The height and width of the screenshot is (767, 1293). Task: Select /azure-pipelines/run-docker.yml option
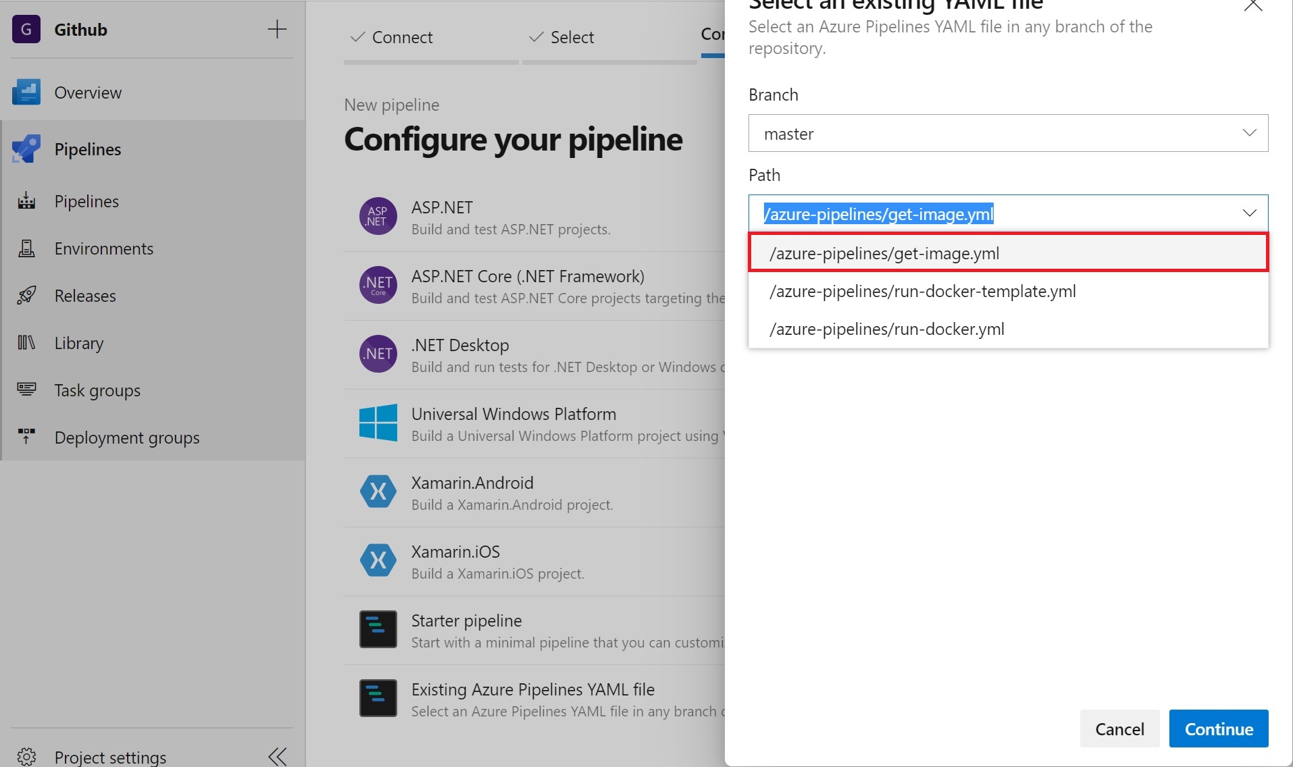click(1008, 329)
